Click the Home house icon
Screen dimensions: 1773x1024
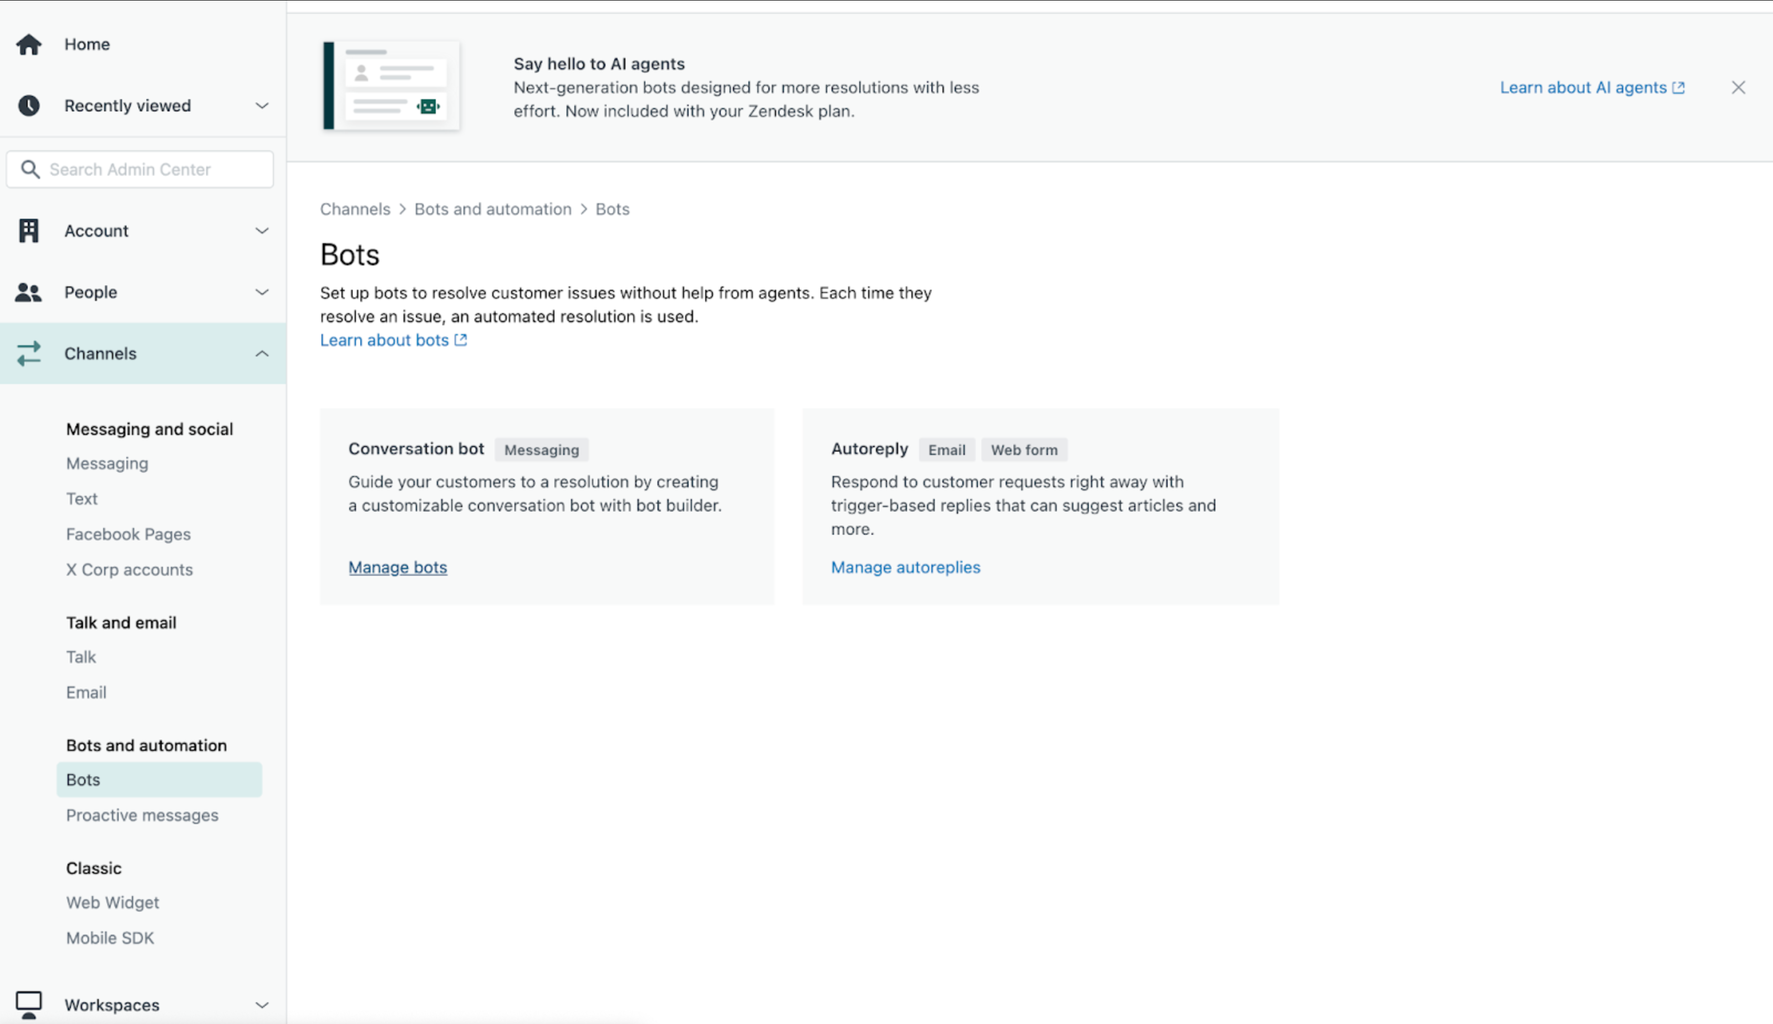coord(29,44)
